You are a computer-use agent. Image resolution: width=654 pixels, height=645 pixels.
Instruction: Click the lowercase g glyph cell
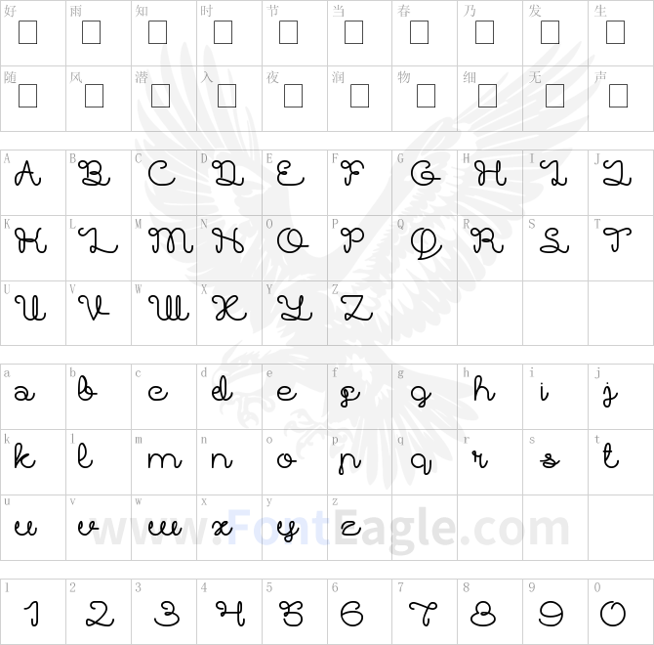click(425, 397)
